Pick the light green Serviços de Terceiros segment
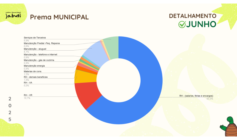The height and width of the screenshot is (140, 237). pyautogui.click(x=111, y=43)
